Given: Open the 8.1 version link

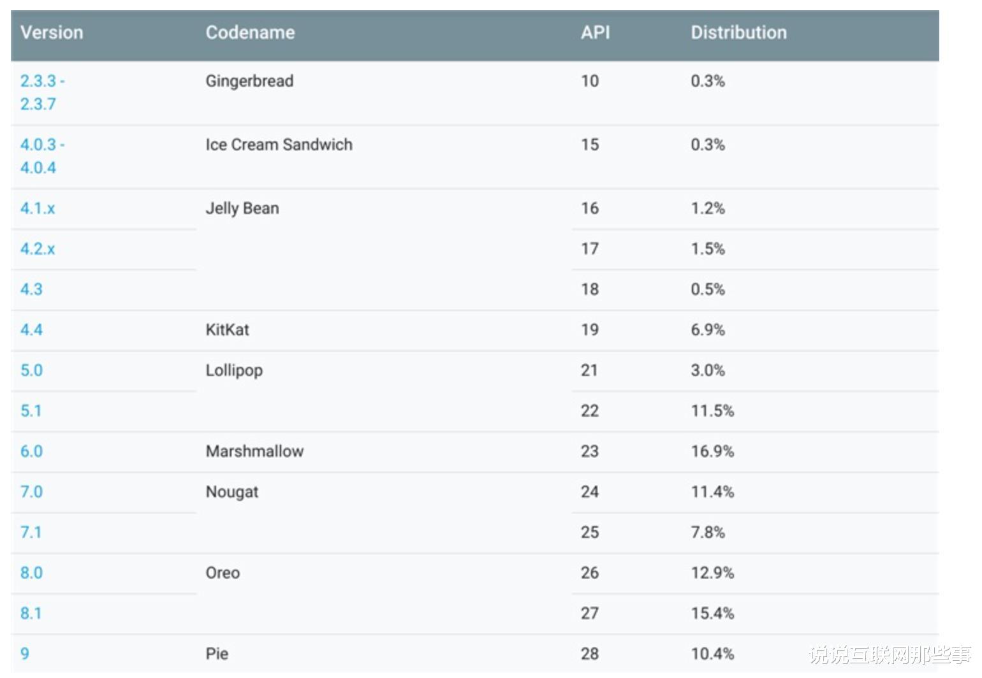Looking at the screenshot, I should coord(31,613).
